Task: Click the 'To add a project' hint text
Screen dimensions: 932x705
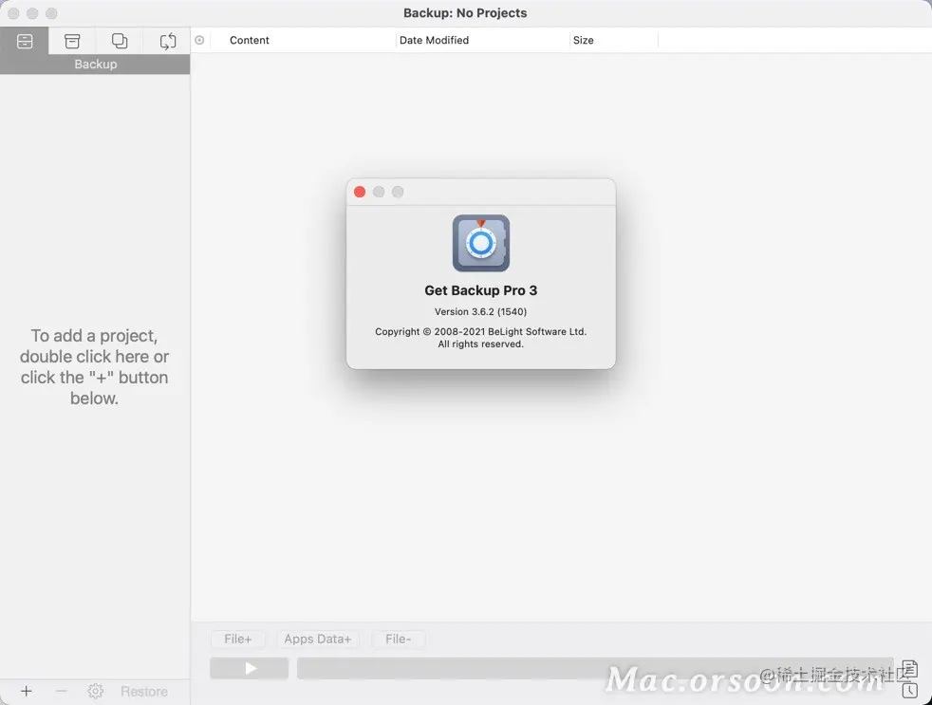Action: (95, 367)
